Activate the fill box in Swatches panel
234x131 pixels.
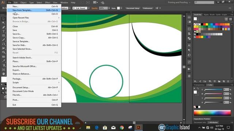(195, 19)
